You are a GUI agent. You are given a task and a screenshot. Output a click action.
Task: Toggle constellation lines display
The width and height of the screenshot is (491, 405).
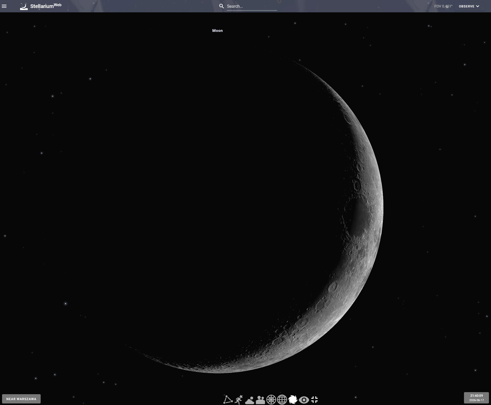pyautogui.click(x=228, y=400)
